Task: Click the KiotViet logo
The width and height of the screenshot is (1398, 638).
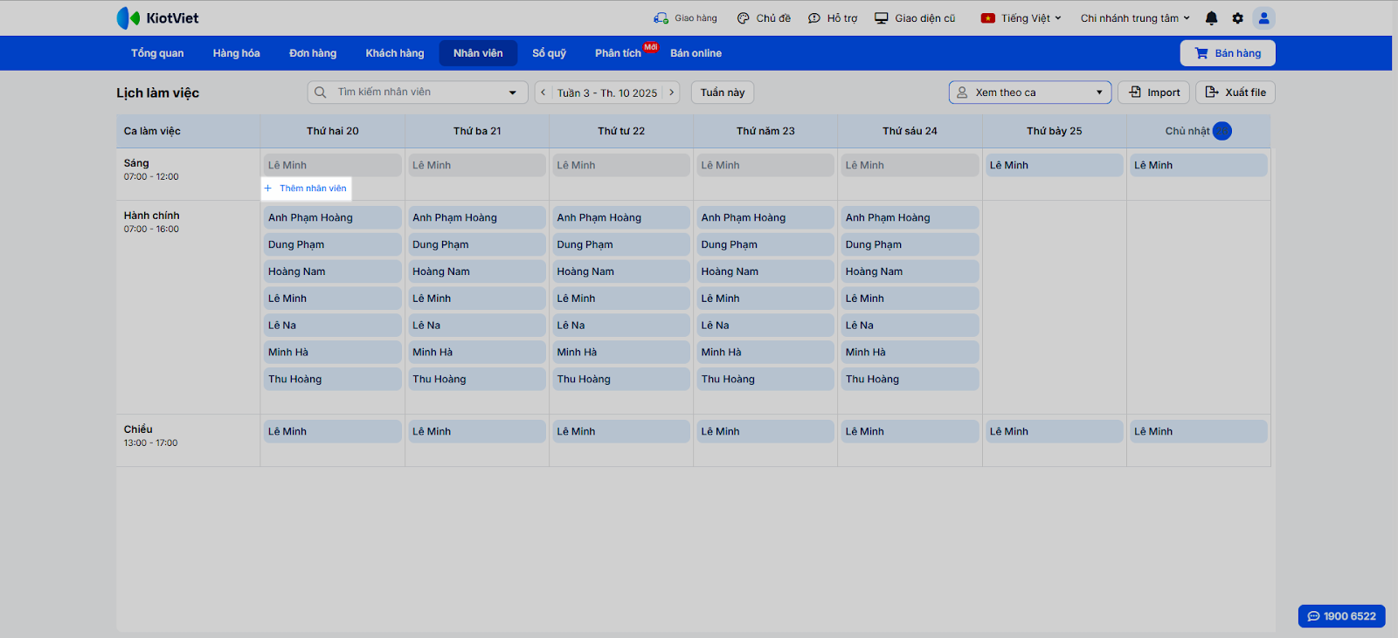Action: [157, 18]
